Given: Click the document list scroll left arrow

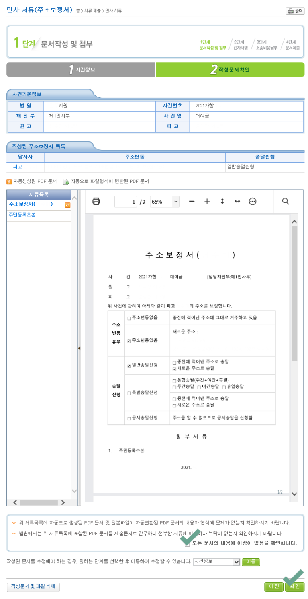Looking at the screenshot, I should point(15,502).
